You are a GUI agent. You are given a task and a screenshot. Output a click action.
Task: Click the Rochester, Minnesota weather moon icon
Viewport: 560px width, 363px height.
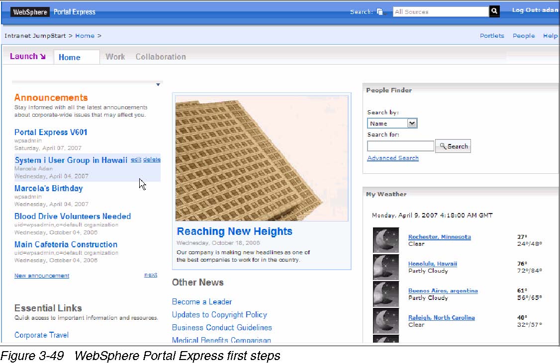pyautogui.click(x=386, y=240)
